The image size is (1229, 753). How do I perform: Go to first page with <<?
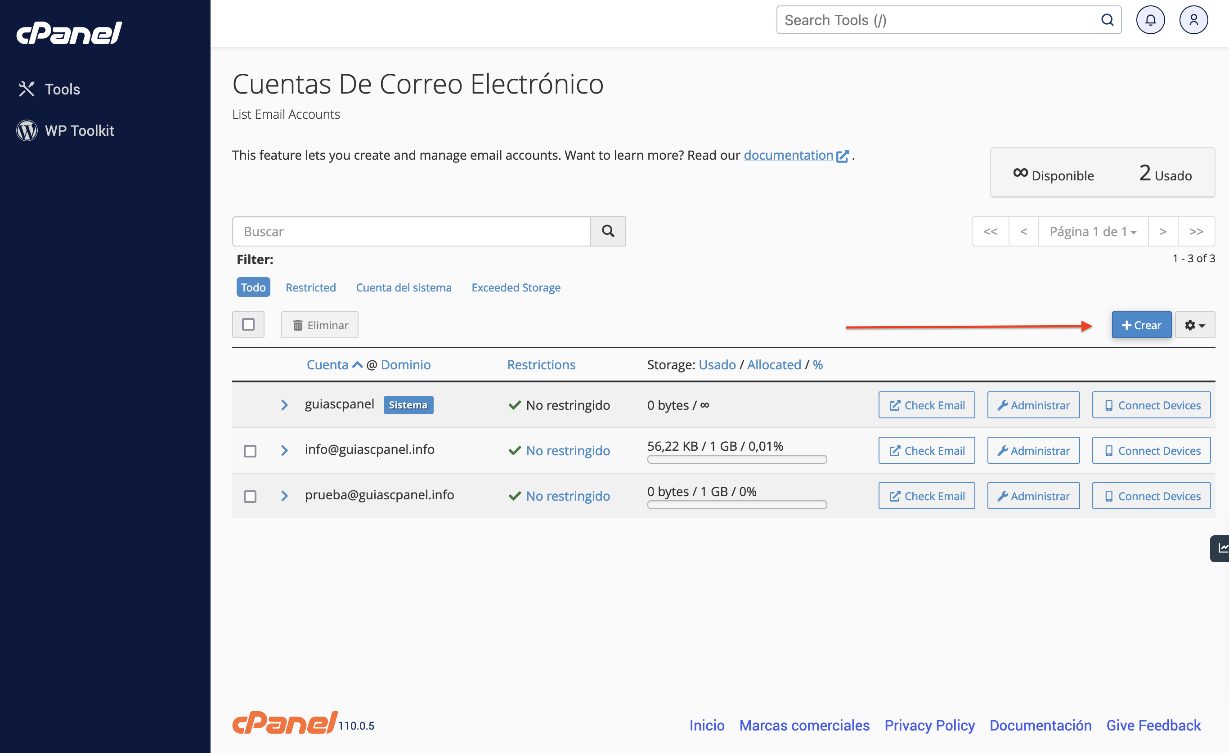(990, 231)
